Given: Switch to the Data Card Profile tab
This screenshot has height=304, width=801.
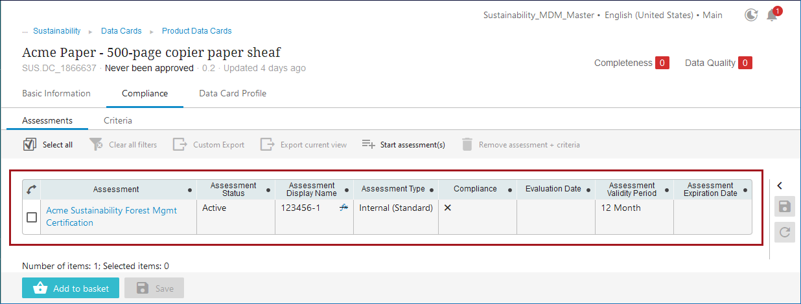Looking at the screenshot, I should (233, 93).
